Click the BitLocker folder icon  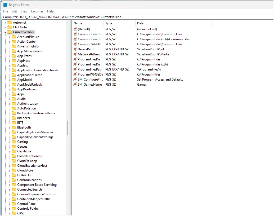click(14, 118)
